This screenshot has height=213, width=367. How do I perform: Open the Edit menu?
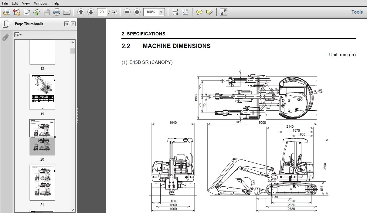tap(15, 3)
